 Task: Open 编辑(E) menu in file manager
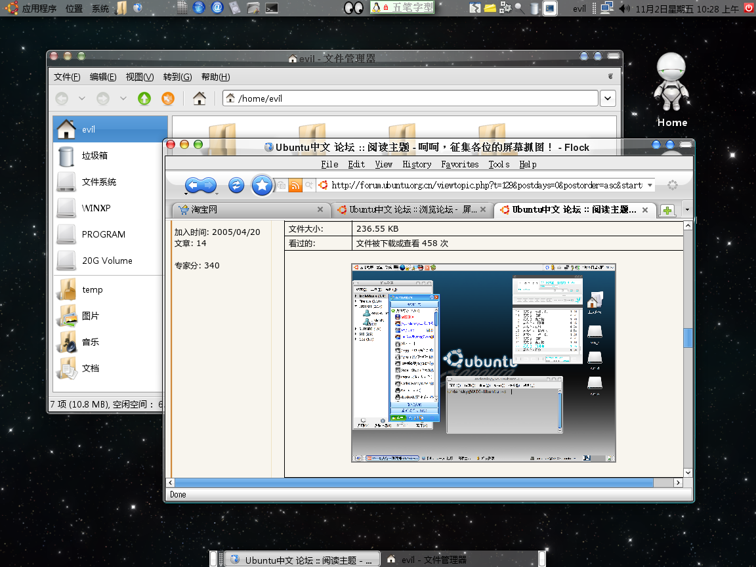point(103,77)
